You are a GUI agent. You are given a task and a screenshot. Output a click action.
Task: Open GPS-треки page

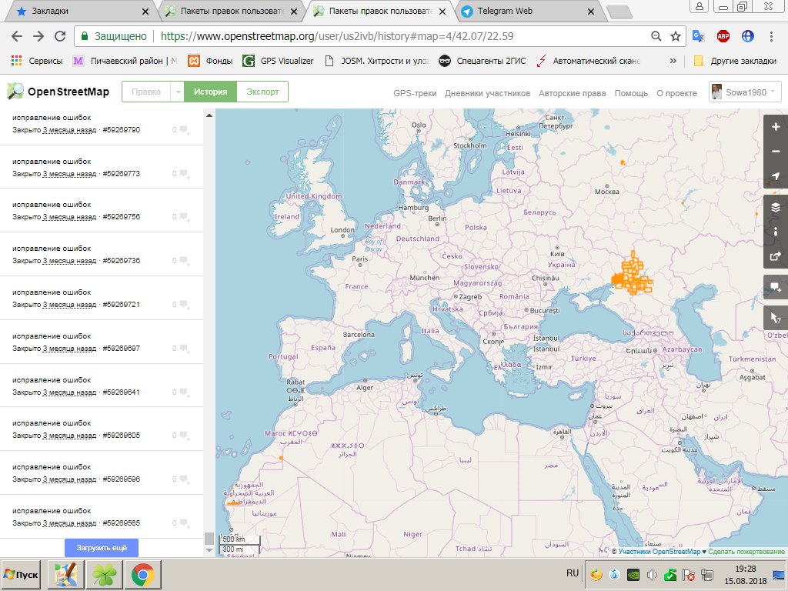pyautogui.click(x=415, y=93)
